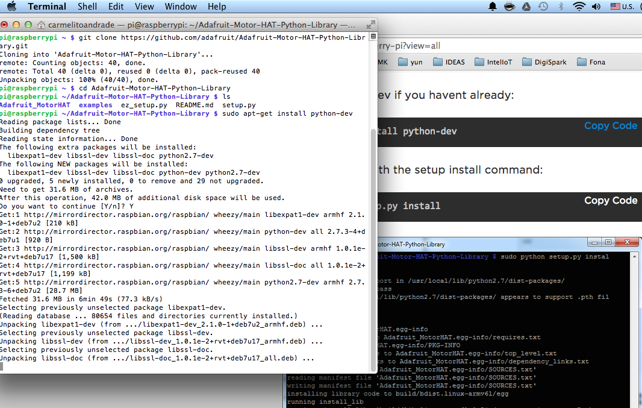This screenshot has height=408, width=642.
Task: Maximize the black SSH terminal window
Action: click(x=608, y=242)
